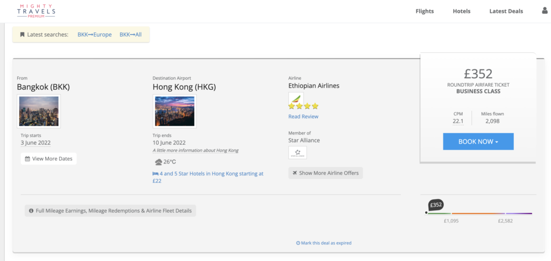
Task: Click the plane icon in Show More Airline Offers
Action: [294, 173]
